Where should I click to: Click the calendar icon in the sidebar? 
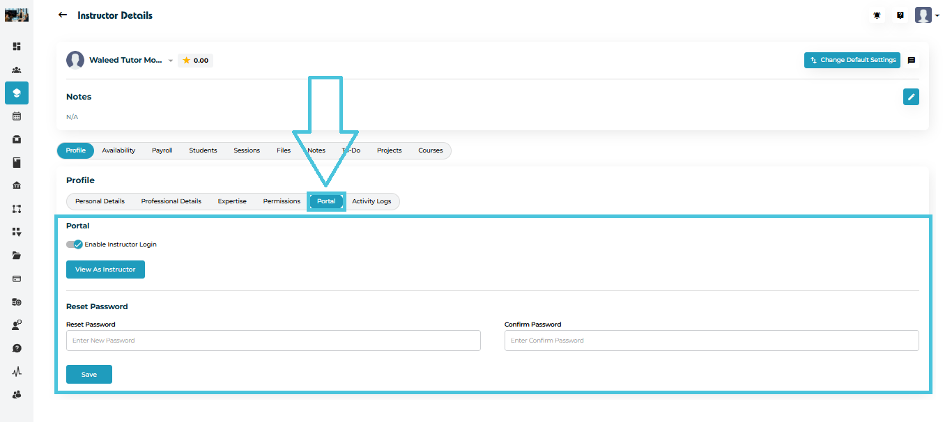click(17, 116)
